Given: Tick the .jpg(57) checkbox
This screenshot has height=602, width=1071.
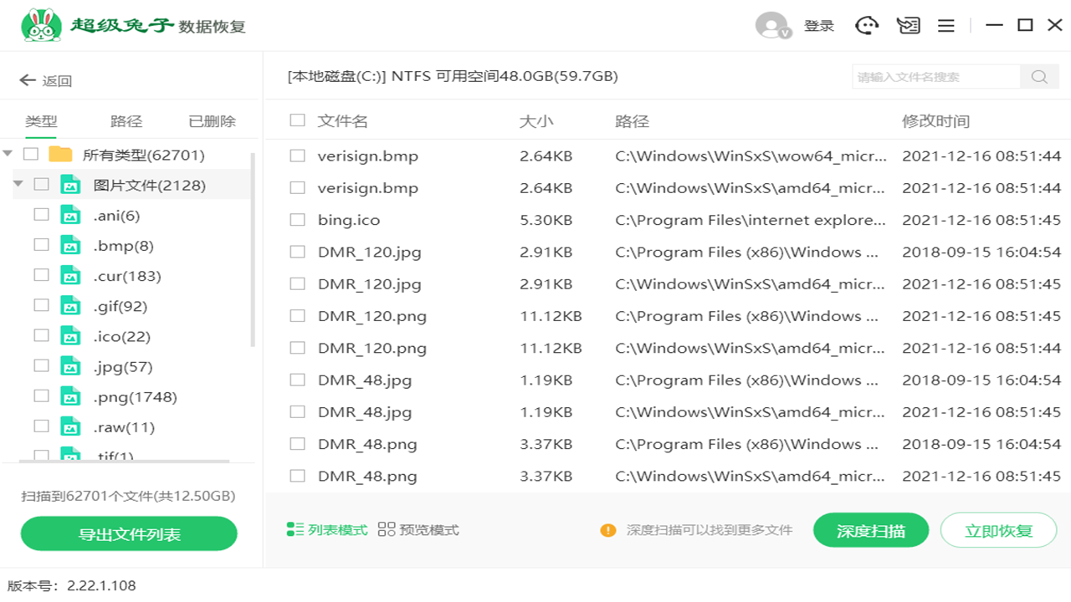Looking at the screenshot, I should (41, 366).
